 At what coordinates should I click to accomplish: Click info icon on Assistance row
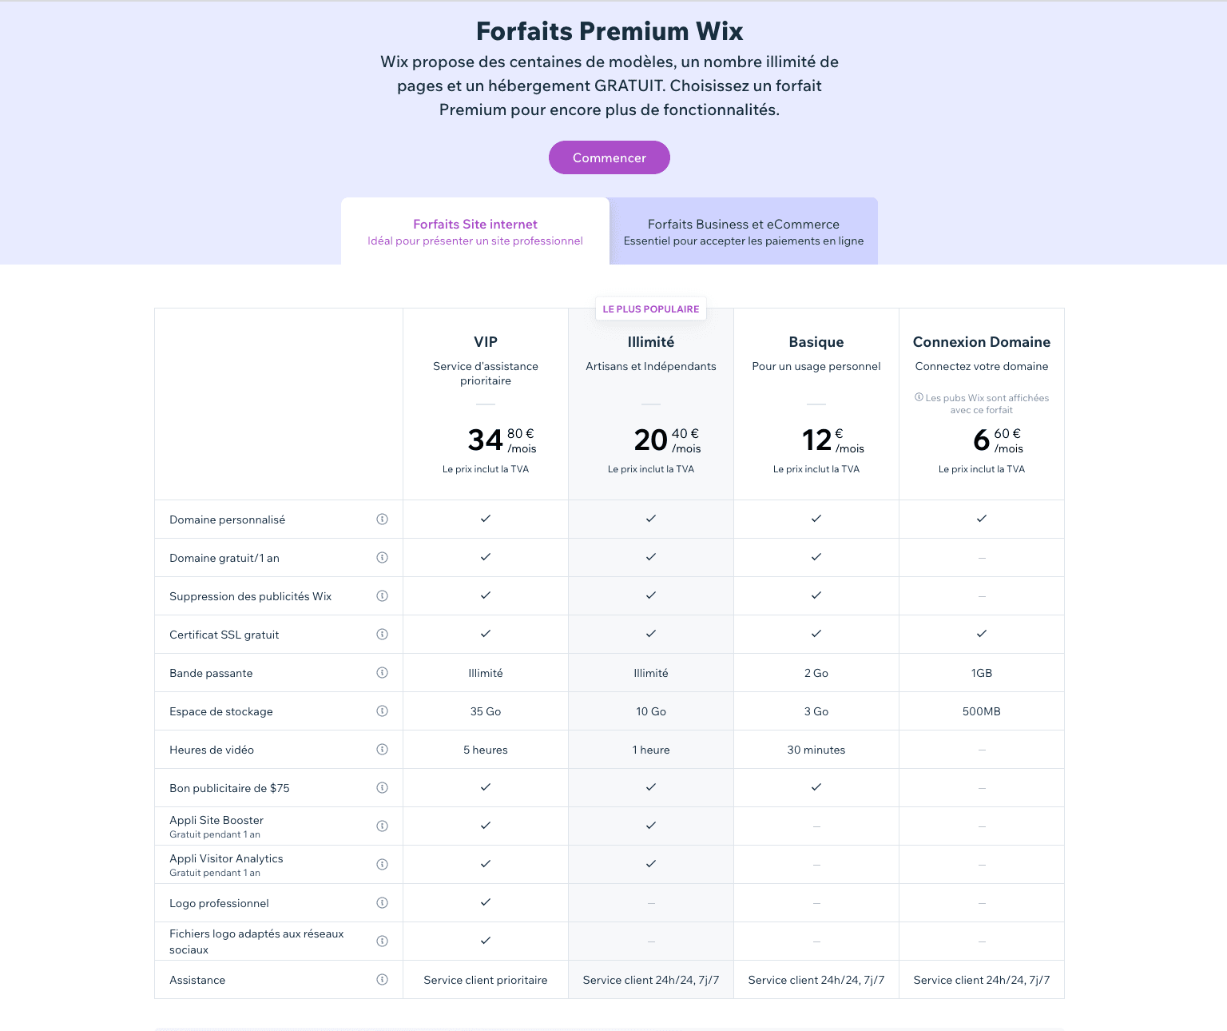click(x=382, y=980)
